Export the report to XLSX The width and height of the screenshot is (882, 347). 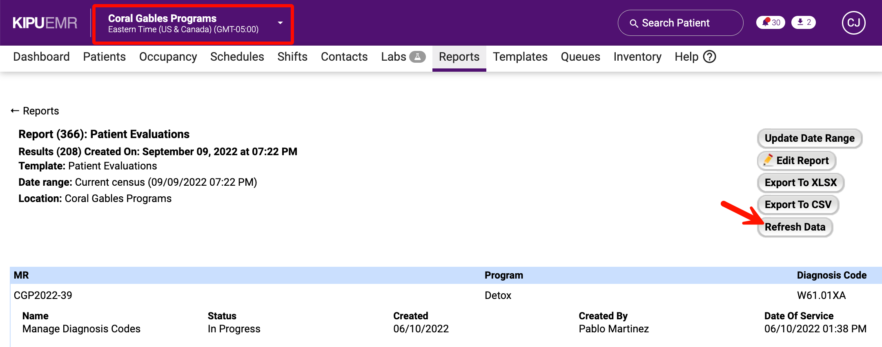[x=800, y=182]
